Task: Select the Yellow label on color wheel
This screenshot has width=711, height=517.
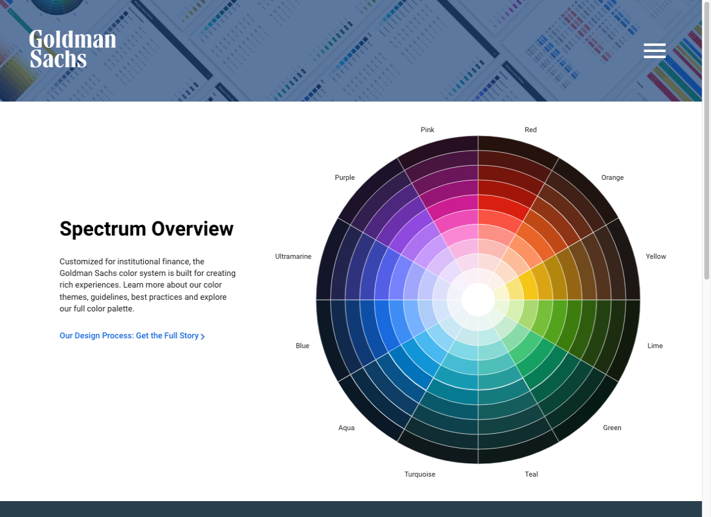Action: point(656,256)
